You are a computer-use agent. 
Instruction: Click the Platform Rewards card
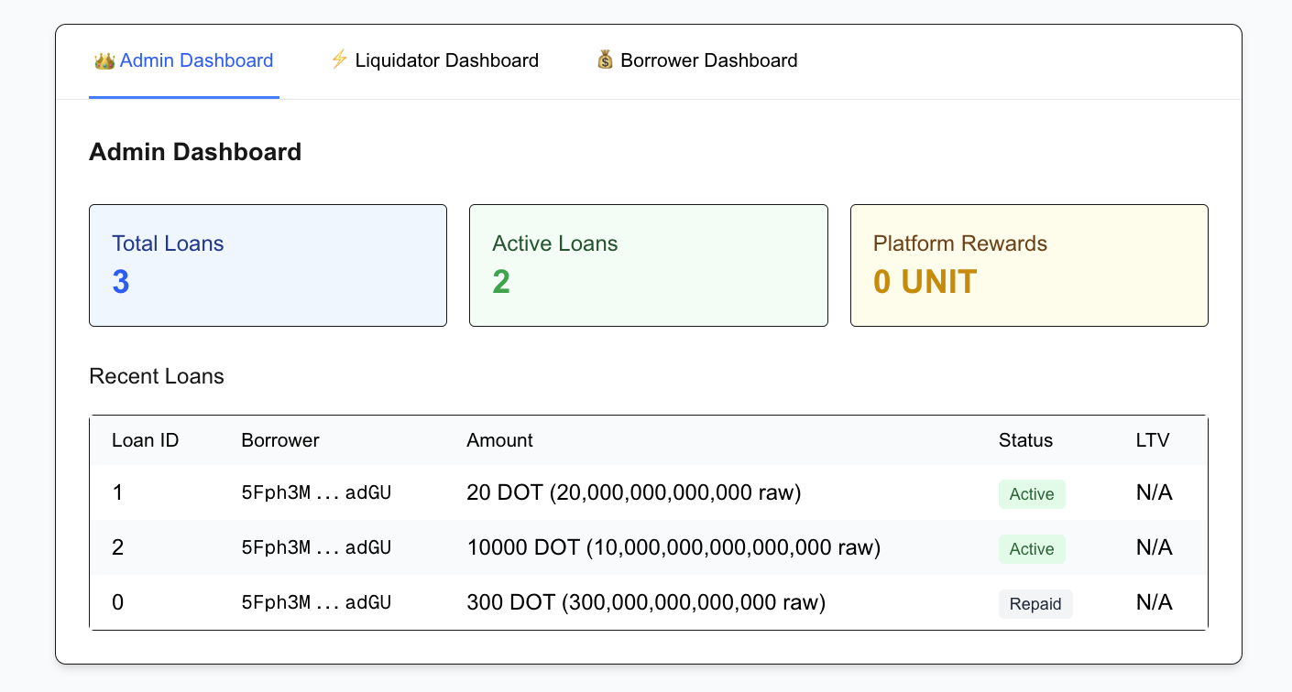tap(1029, 265)
